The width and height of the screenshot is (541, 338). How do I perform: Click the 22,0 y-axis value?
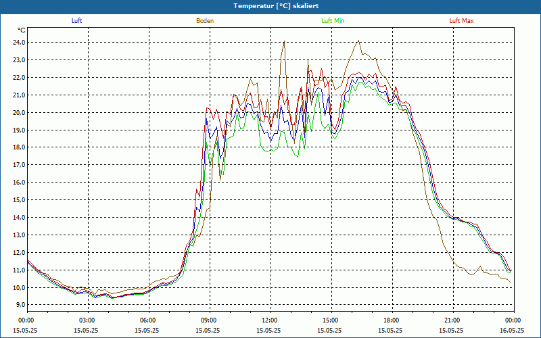pos(19,78)
